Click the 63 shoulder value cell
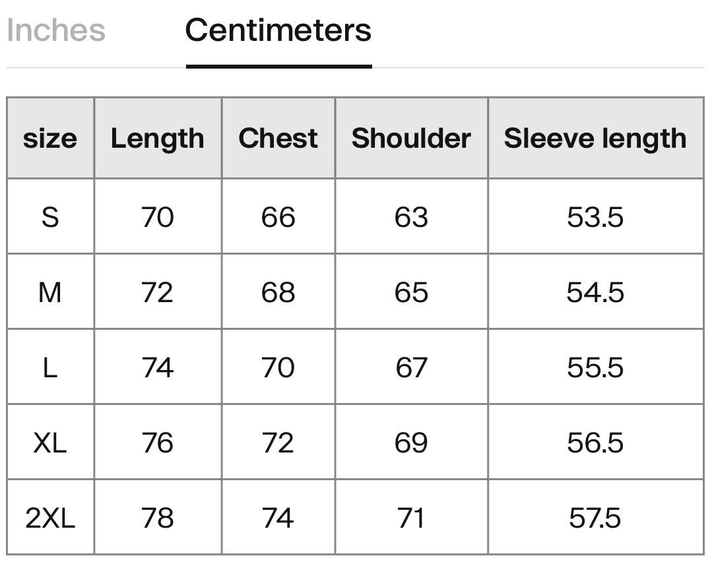Screen dimensions: 712x562 411,216
